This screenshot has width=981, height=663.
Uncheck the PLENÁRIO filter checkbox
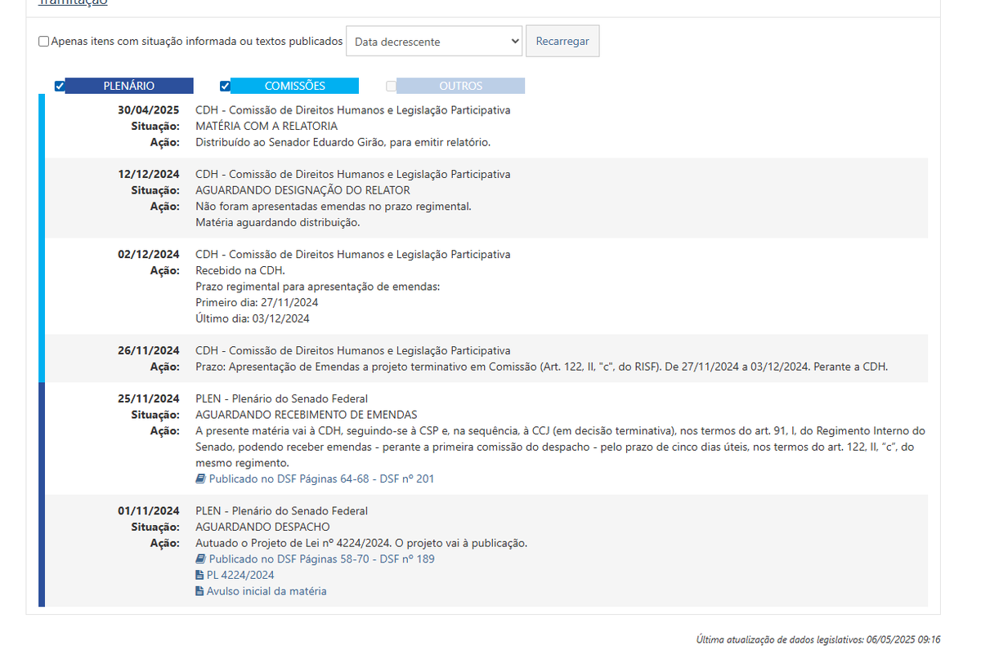60,86
